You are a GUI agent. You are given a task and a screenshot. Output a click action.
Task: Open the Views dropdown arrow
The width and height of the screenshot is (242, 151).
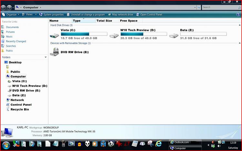point(36,14)
